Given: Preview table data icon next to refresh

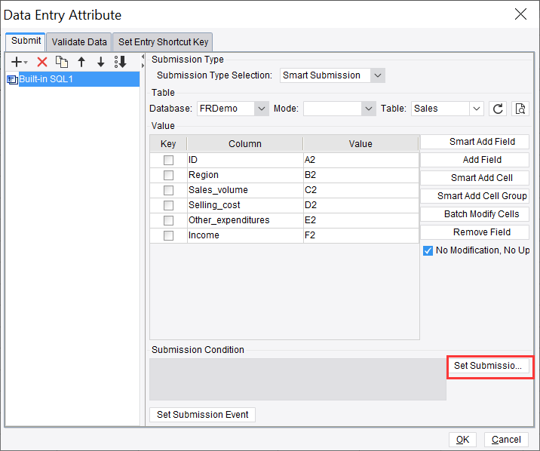Looking at the screenshot, I should point(520,109).
